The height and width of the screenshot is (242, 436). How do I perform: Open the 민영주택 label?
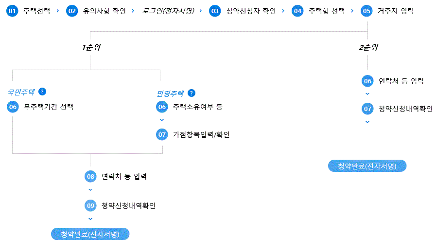(170, 93)
